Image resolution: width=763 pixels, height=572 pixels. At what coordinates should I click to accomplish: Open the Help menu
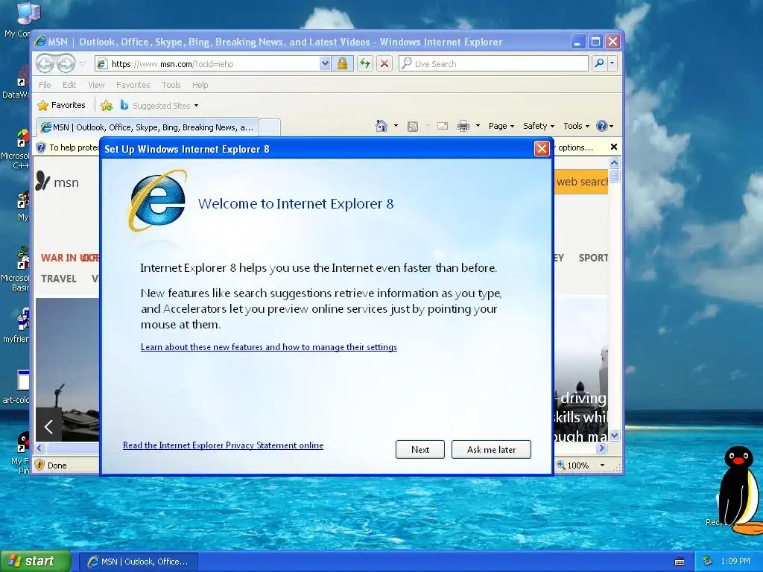point(200,85)
